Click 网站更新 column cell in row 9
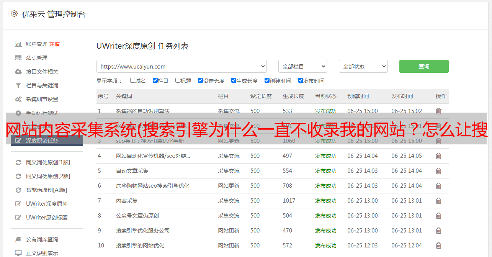Image resolution: width=492 pixels, height=257 pixels. (229, 231)
